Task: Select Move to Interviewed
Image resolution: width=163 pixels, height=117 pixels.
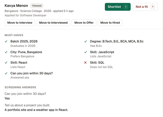Action: 53,22
